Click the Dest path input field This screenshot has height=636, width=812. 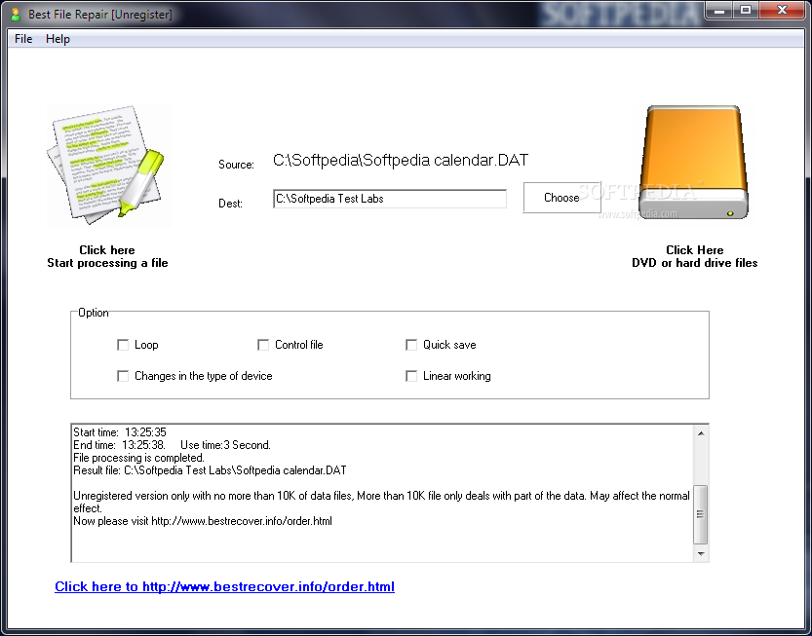(x=390, y=199)
